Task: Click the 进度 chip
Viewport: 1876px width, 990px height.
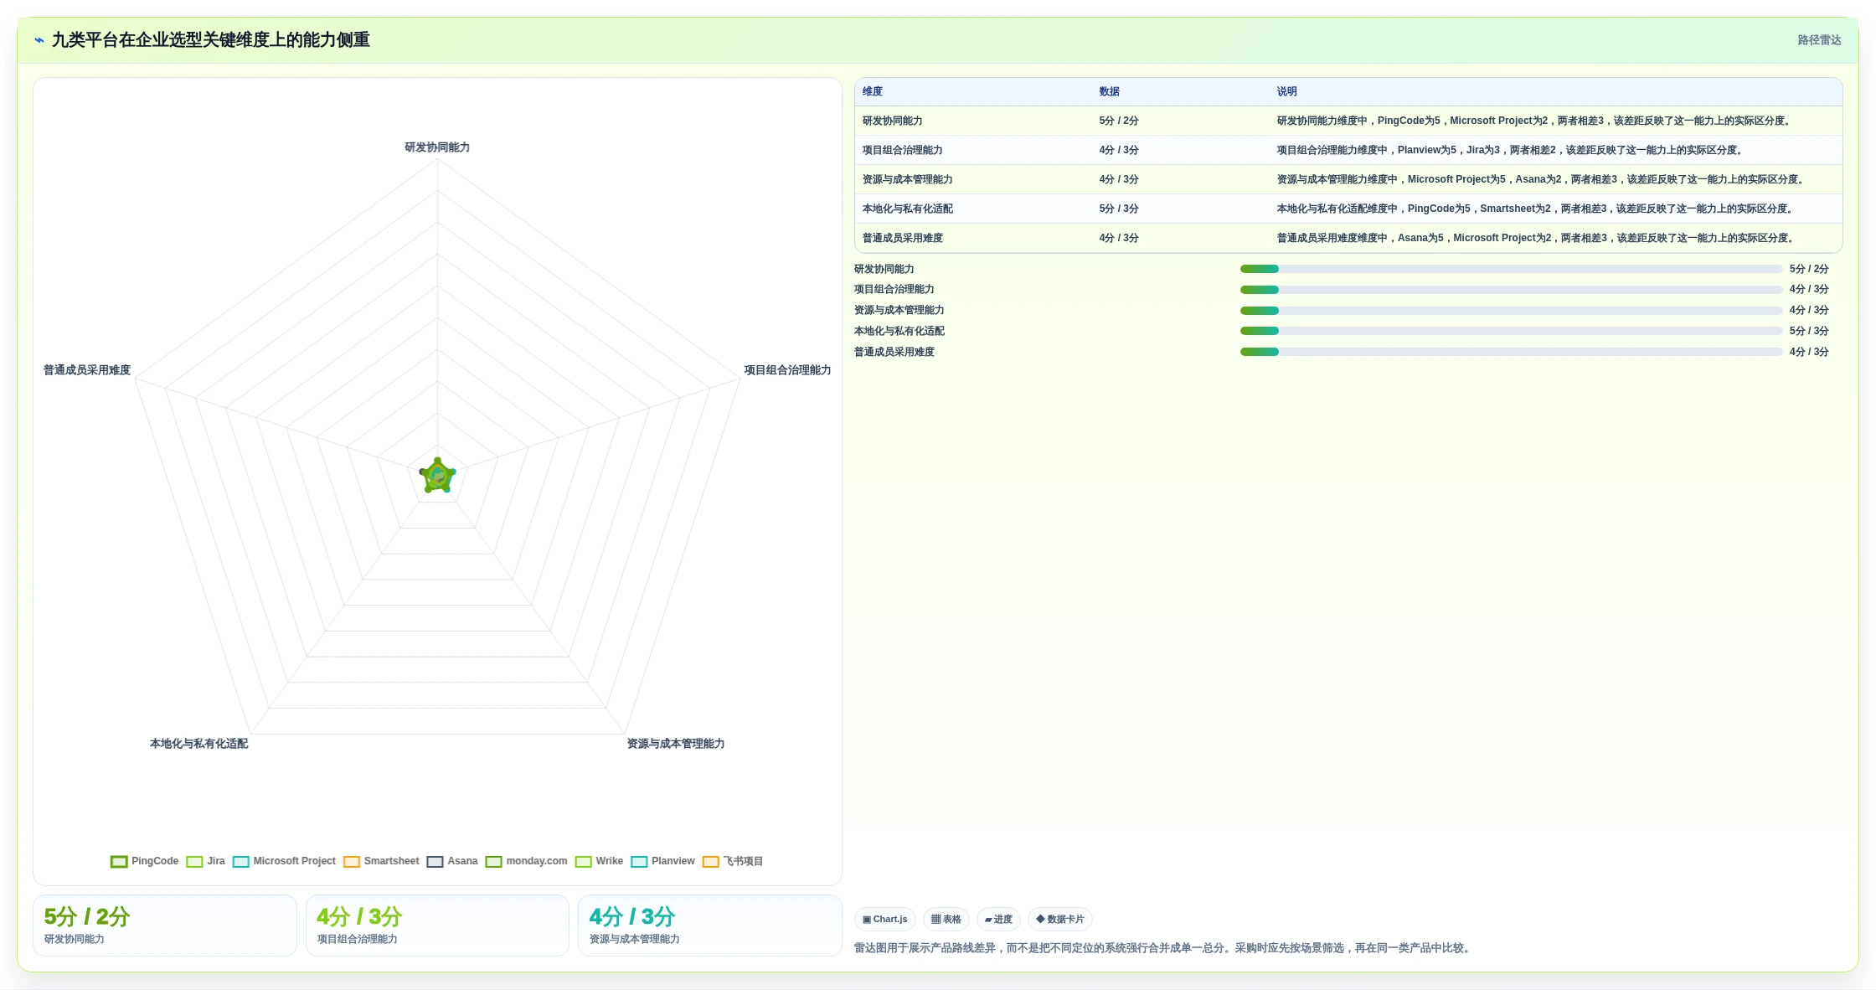Action: [998, 919]
